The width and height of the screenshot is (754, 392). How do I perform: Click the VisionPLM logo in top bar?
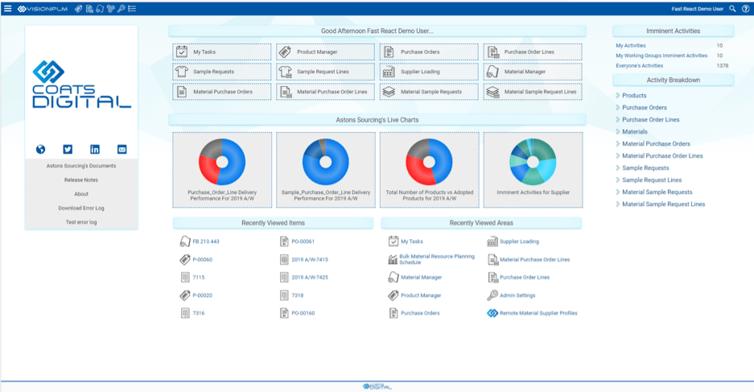[x=43, y=9]
